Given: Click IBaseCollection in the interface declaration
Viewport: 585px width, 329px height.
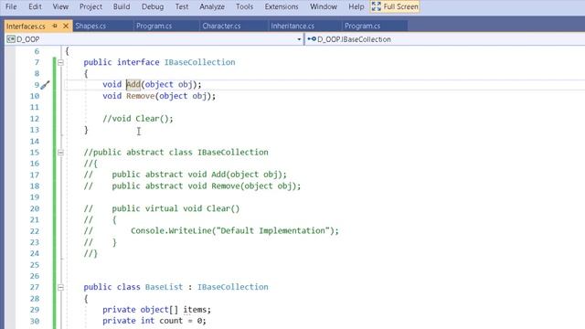Looking at the screenshot, I should (x=200, y=62).
